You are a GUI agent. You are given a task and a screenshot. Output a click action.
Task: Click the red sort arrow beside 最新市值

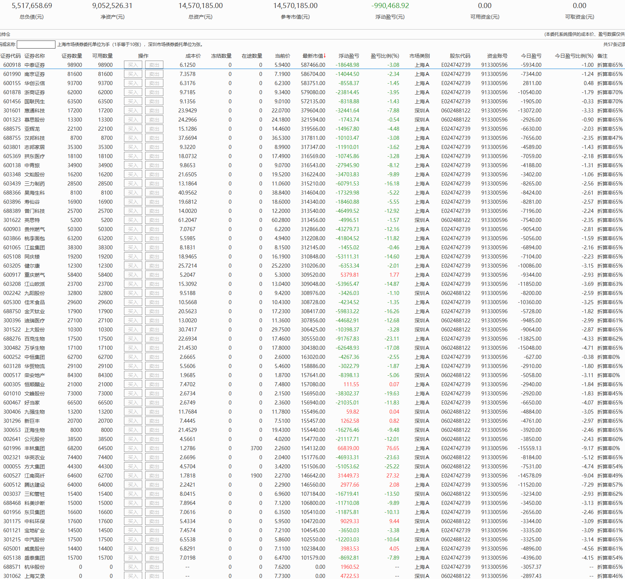click(x=325, y=55)
